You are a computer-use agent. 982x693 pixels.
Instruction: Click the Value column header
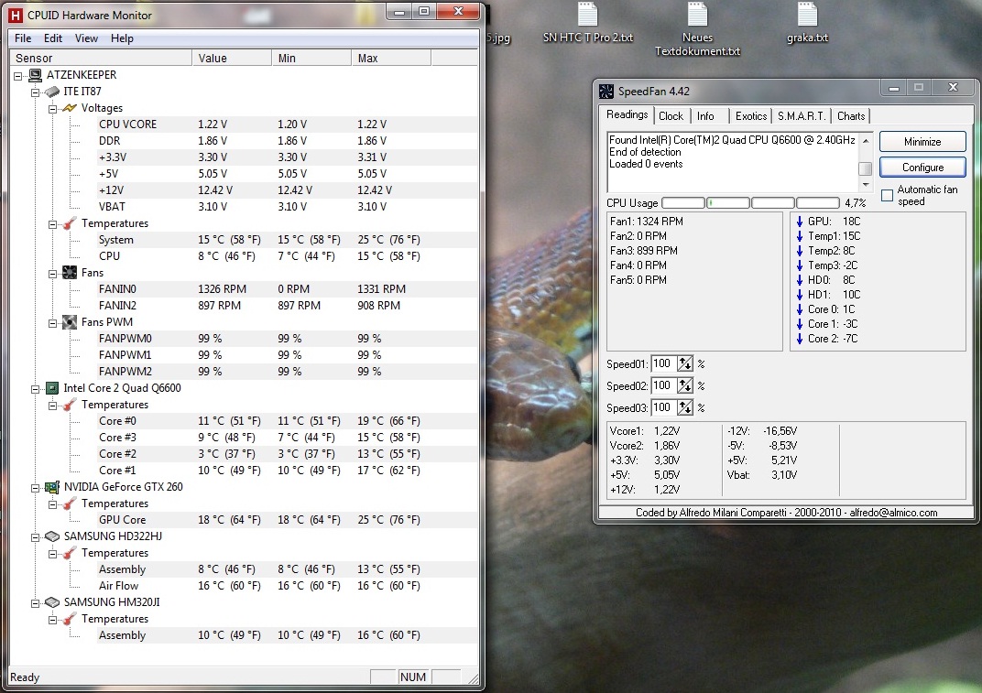[x=232, y=59]
